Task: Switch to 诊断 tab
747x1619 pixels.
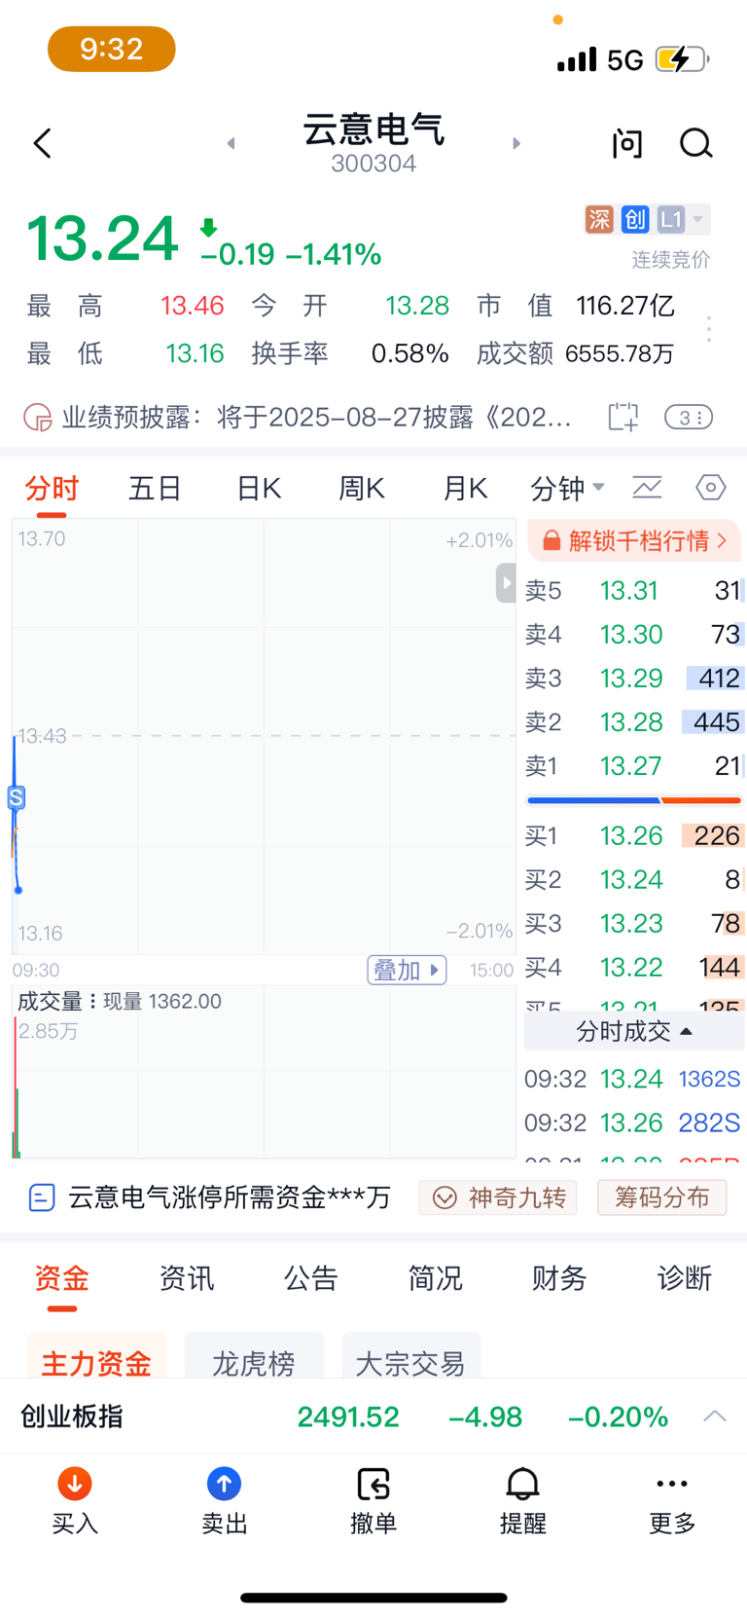Action: [685, 1278]
